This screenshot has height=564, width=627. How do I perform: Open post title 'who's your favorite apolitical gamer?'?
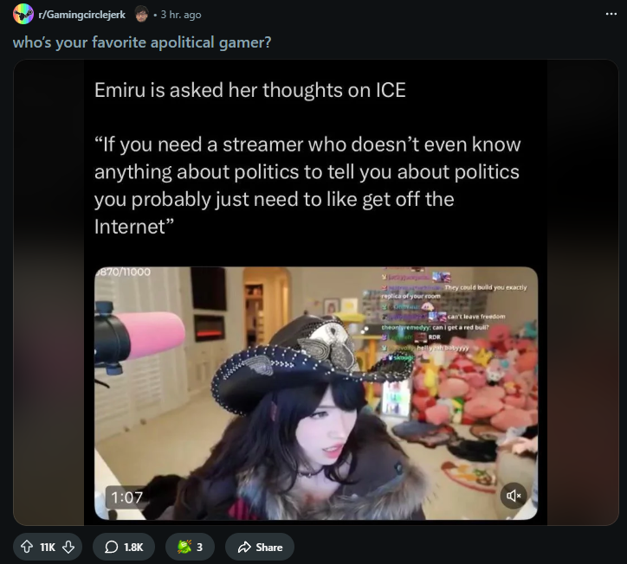coord(142,42)
